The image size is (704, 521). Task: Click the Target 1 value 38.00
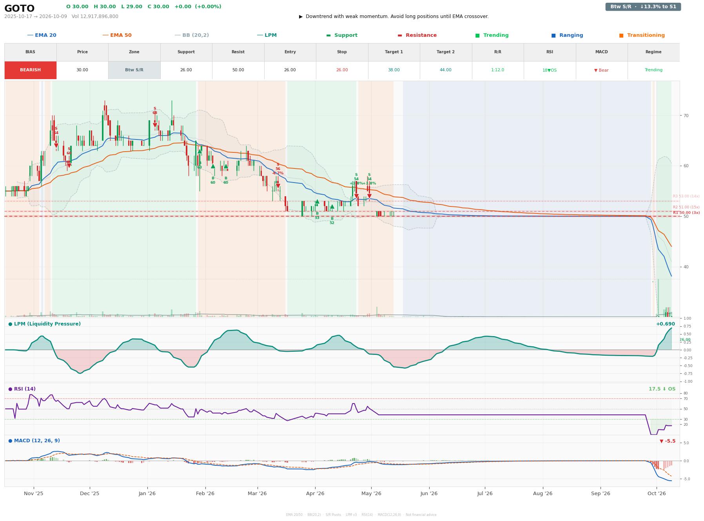pos(394,70)
